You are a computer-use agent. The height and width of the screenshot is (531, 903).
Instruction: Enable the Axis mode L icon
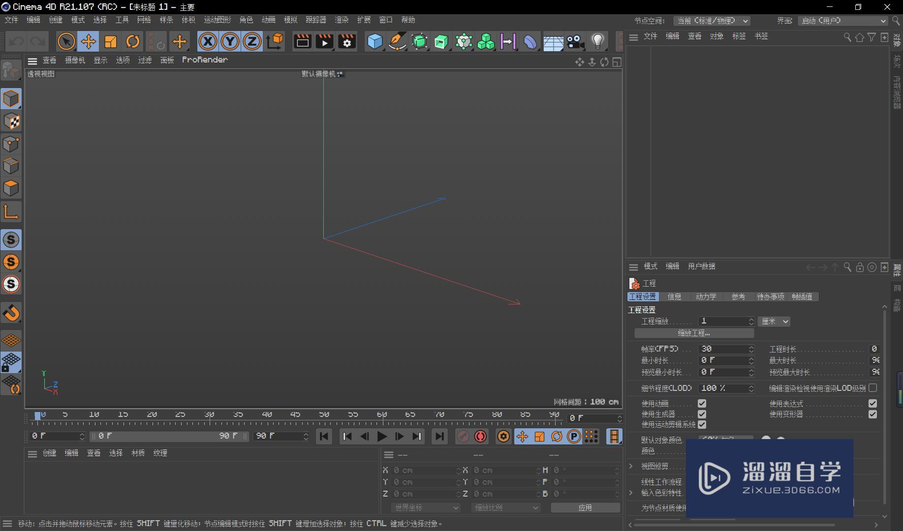pos(11,211)
